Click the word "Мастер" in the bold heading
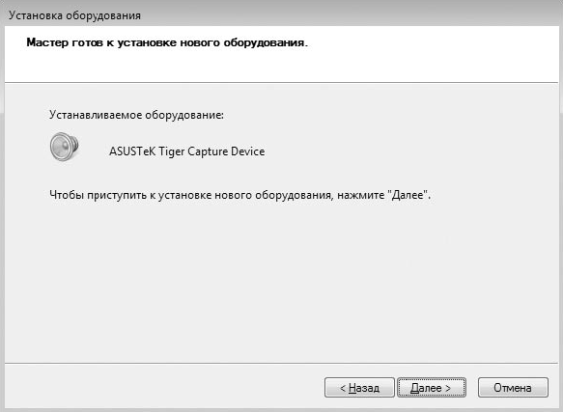Screen dimensions: 563x412 [47, 42]
